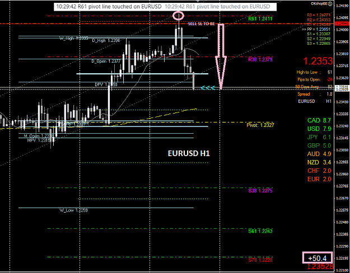The width and height of the screenshot is (350, 273).
Task: Click the R61 1.2411 pivot label
Action: click(260, 18)
